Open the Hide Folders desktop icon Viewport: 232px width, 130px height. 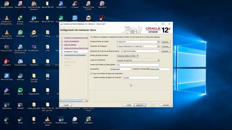[34, 19]
